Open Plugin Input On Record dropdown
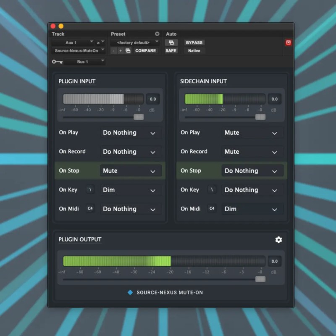The width and height of the screenshot is (336, 336). click(131, 152)
